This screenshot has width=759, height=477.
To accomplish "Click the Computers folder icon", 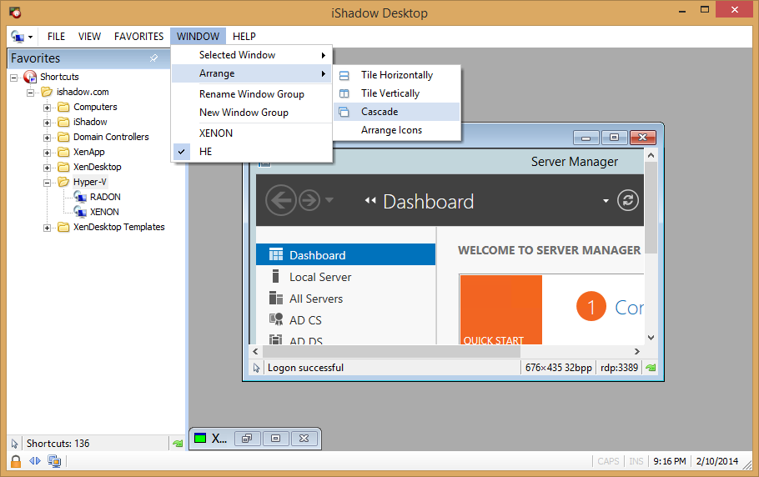I will (x=63, y=107).
